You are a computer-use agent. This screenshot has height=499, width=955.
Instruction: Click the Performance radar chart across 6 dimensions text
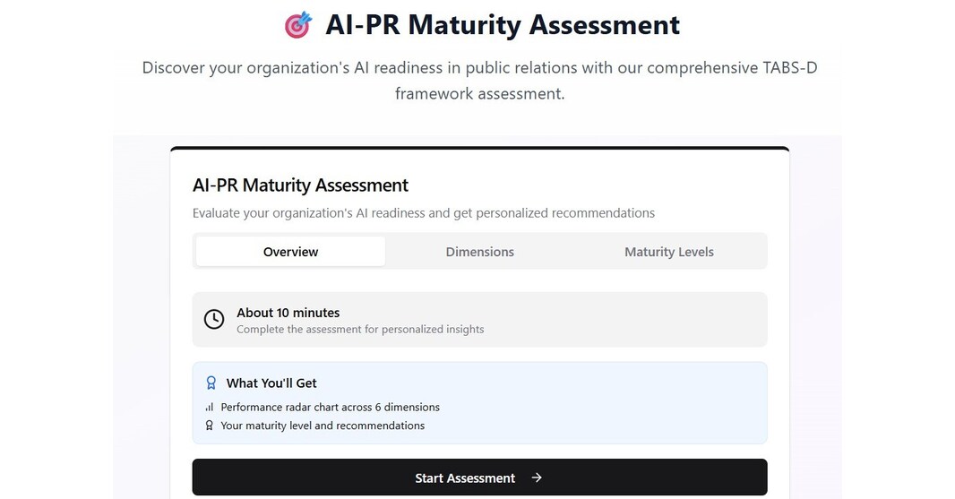[330, 407]
